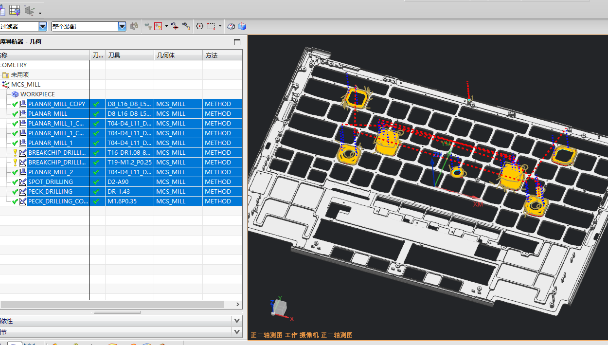The width and height of the screenshot is (608, 345).
Task: Open the 整个装配 selection scope dropdown
Action: pyautogui.click(x=122, y=26)
